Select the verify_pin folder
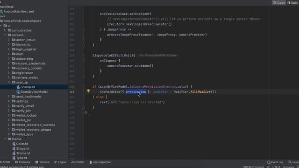This screenshot has height=168, width=299. tap(23, 111)
